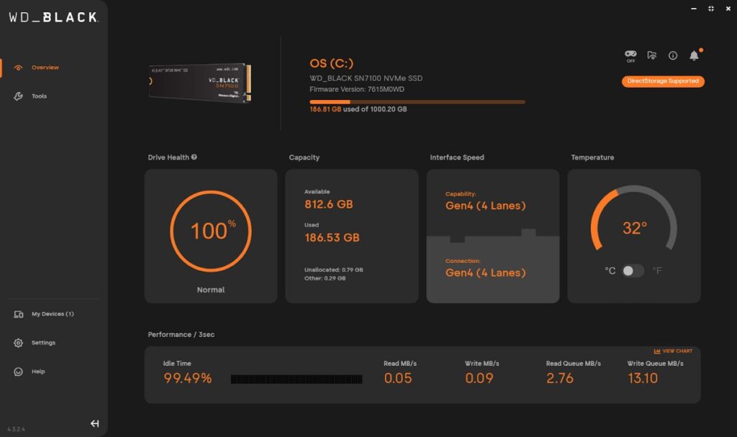737x437 pixels.
Task: Click the Performance / 3sec heading
Action: [x=181, y=335]
